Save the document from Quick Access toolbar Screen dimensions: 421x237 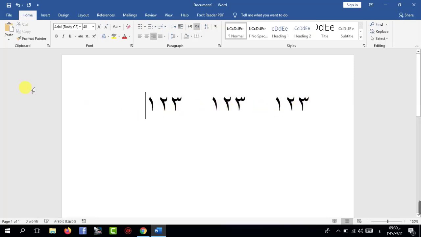coord(9,5)
